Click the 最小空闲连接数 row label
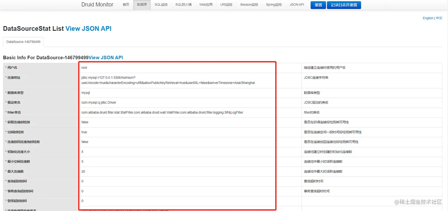 coord(17,162)
